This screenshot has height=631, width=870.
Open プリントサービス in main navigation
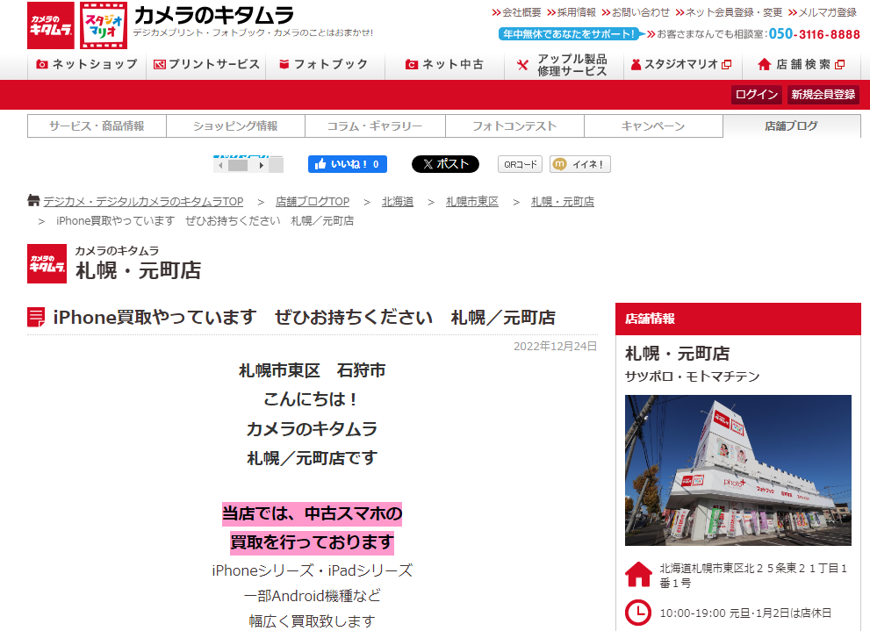pos(206,65)
